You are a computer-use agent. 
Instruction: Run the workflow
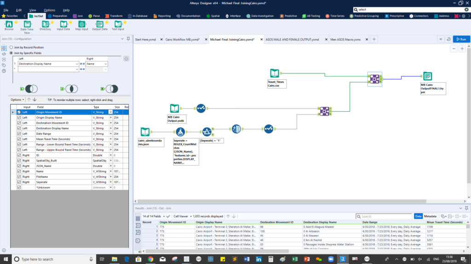coord(461,39)
